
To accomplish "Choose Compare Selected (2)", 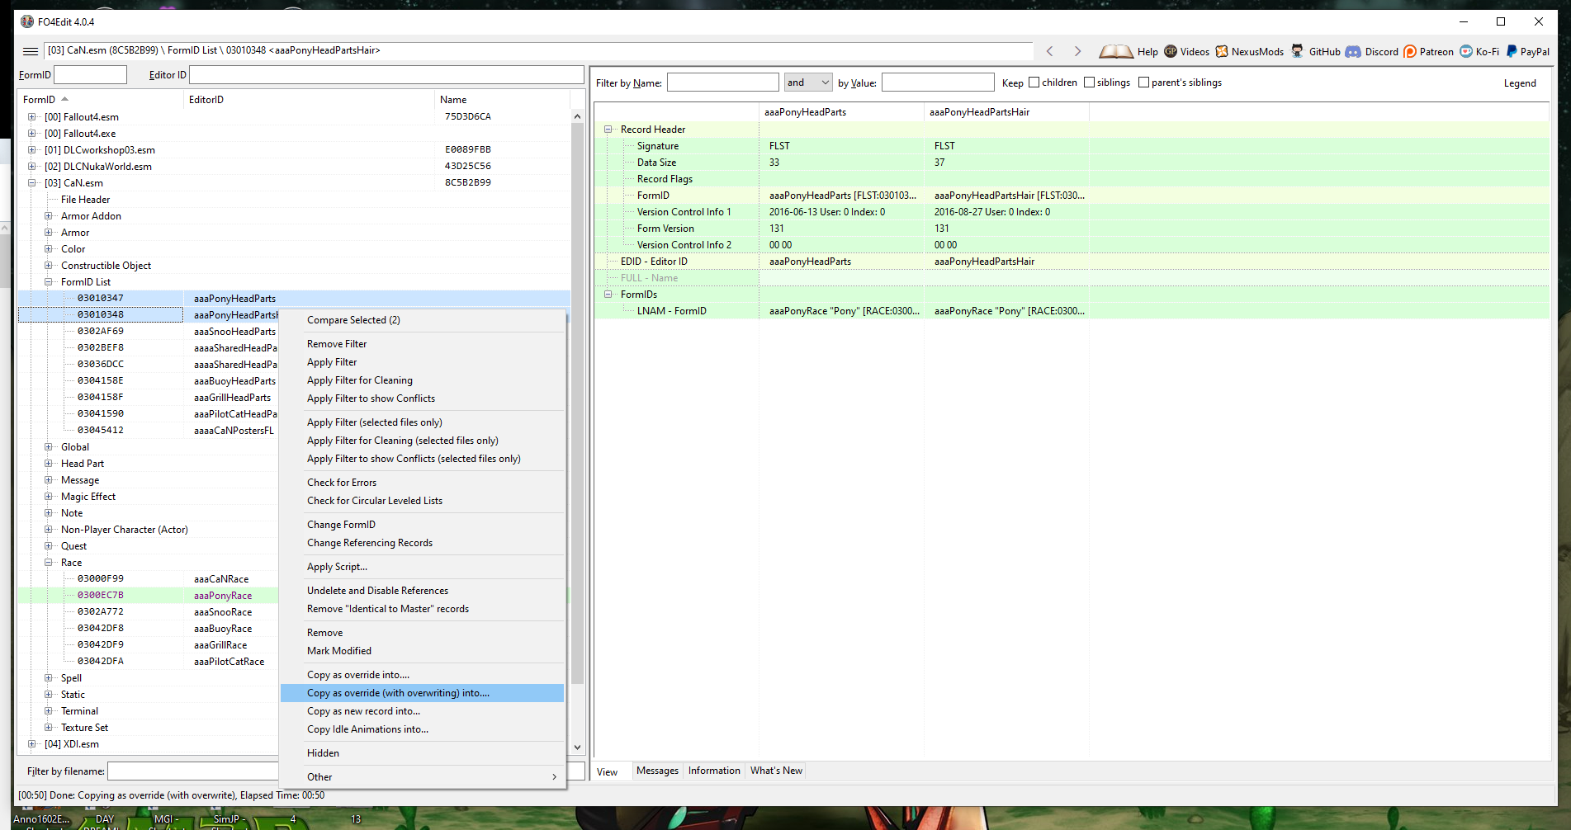I will click(423, 320).
